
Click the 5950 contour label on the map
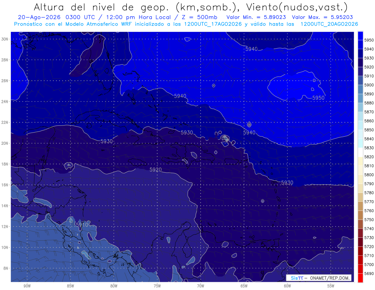click(x=318, y=98)
